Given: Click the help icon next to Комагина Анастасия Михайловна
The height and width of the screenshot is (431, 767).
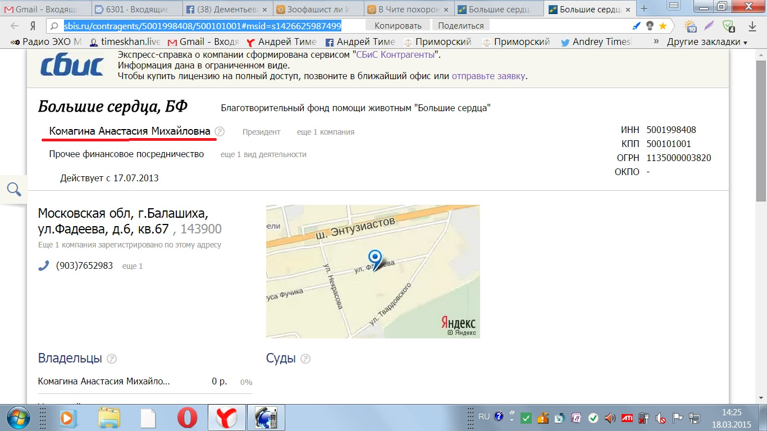Looking at the screenshot, I should [x=220, y=132].
